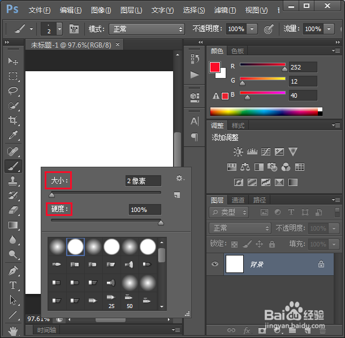Add a Color Balance adjustment
This screenshot has height=338, width=345.
pos(245,167)
